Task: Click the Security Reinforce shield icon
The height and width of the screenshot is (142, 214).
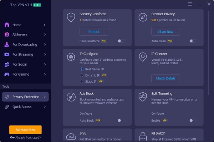Action: point(71,17)
